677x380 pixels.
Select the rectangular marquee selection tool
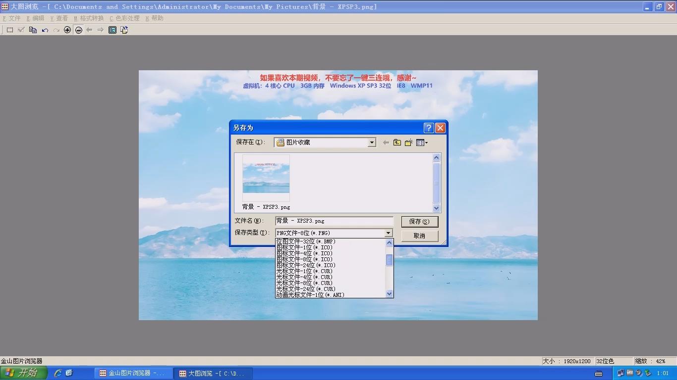[x=10, y=30]
